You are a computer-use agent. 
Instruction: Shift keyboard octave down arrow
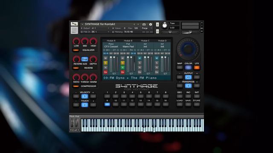tap(70, 130)
